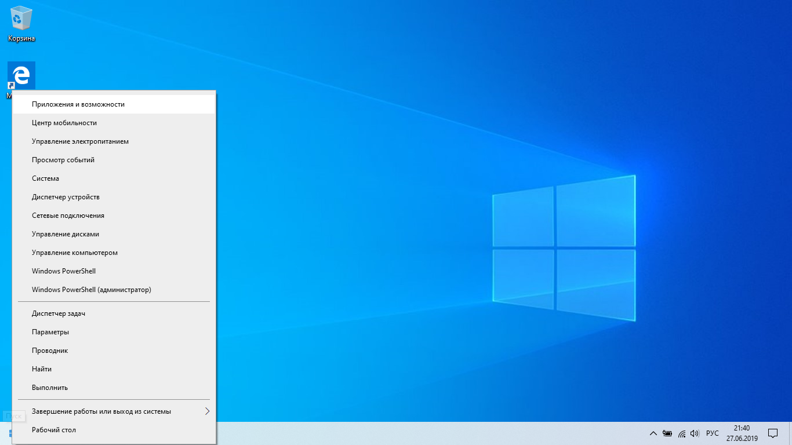The image size is (792, 445).
Task: Open Диспетчер устройств
Action: (114, 197)
